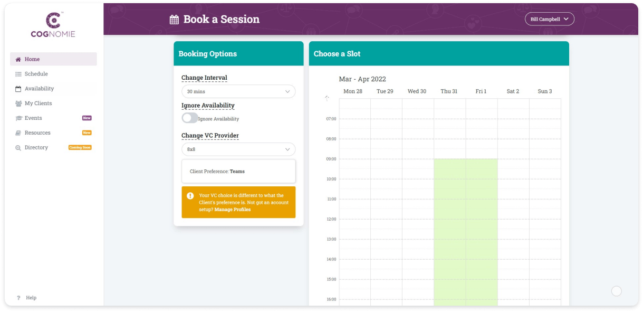
Task: Expand the 8x8 VC Provider dropdown
Action: click(x=238, y=149)
